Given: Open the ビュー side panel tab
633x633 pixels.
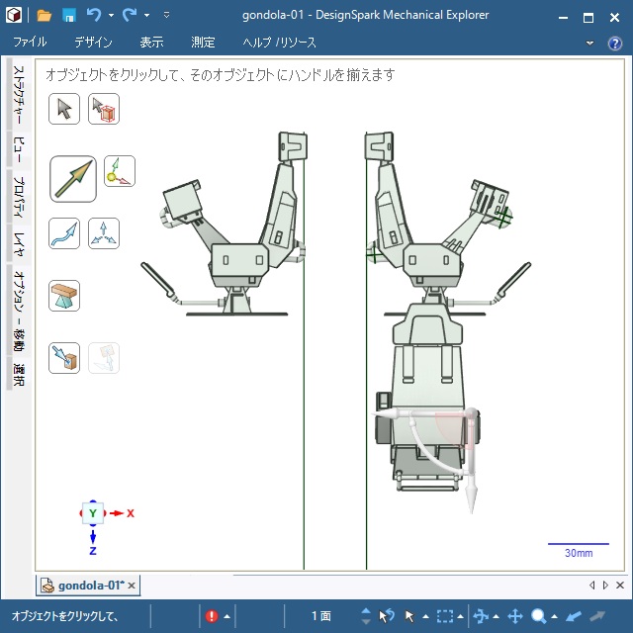Looking at the screenshot, I should [x=18, y=149].
